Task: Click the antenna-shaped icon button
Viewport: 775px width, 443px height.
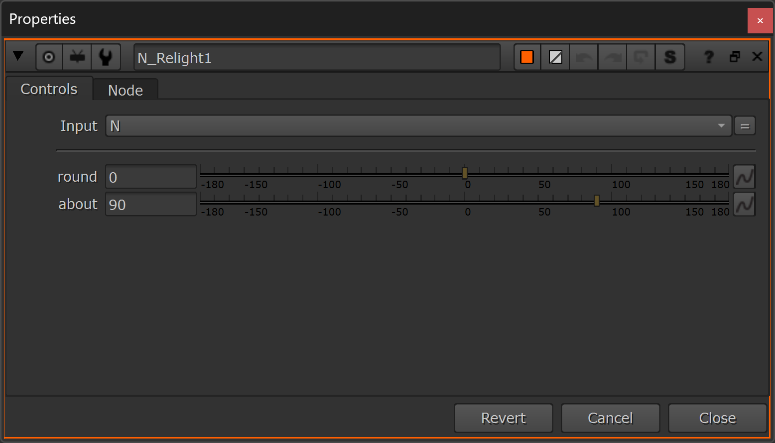Action: point(77,57)
